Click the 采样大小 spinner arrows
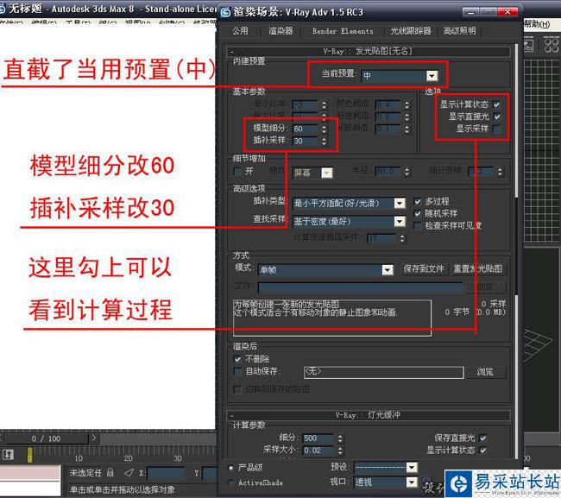 (x=340, y=451)
